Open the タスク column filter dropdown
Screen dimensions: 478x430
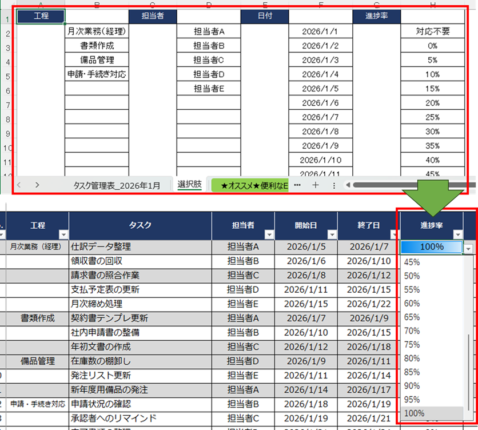click(x=206, y=234)
